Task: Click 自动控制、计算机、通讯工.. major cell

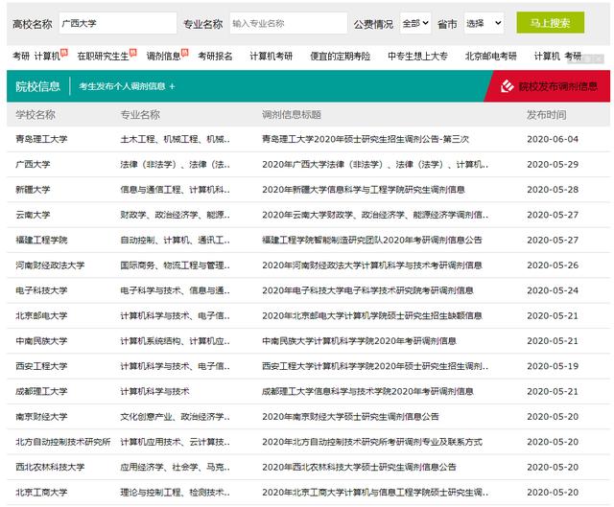Action: [175, 240]
